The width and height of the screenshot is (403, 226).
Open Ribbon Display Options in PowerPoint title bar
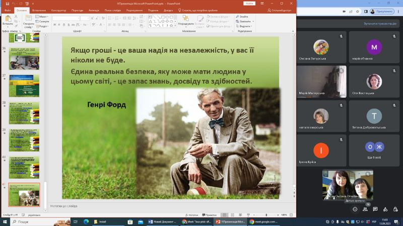262,4
